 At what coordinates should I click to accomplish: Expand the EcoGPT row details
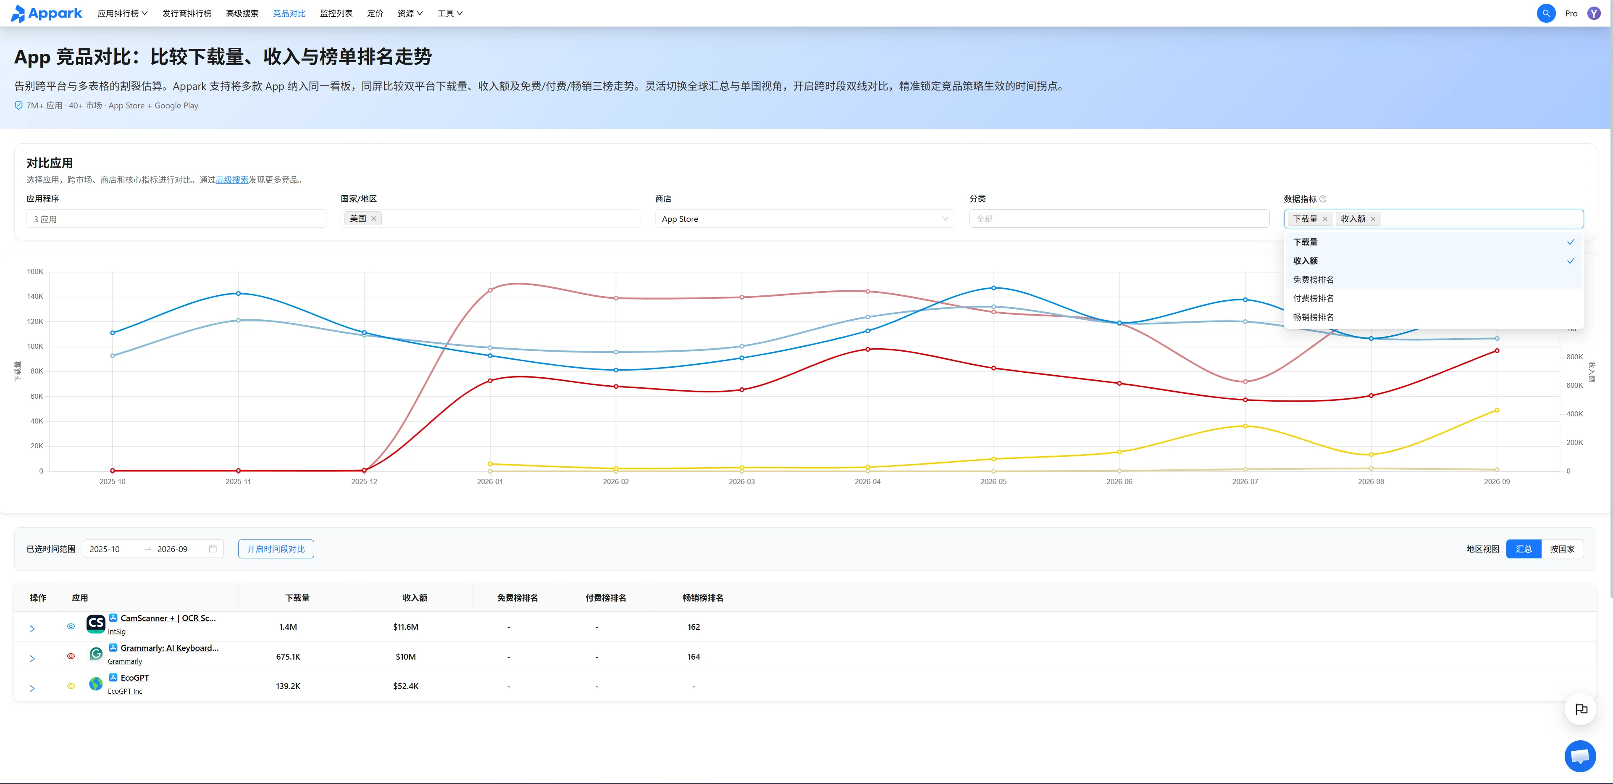coord(33,688)
